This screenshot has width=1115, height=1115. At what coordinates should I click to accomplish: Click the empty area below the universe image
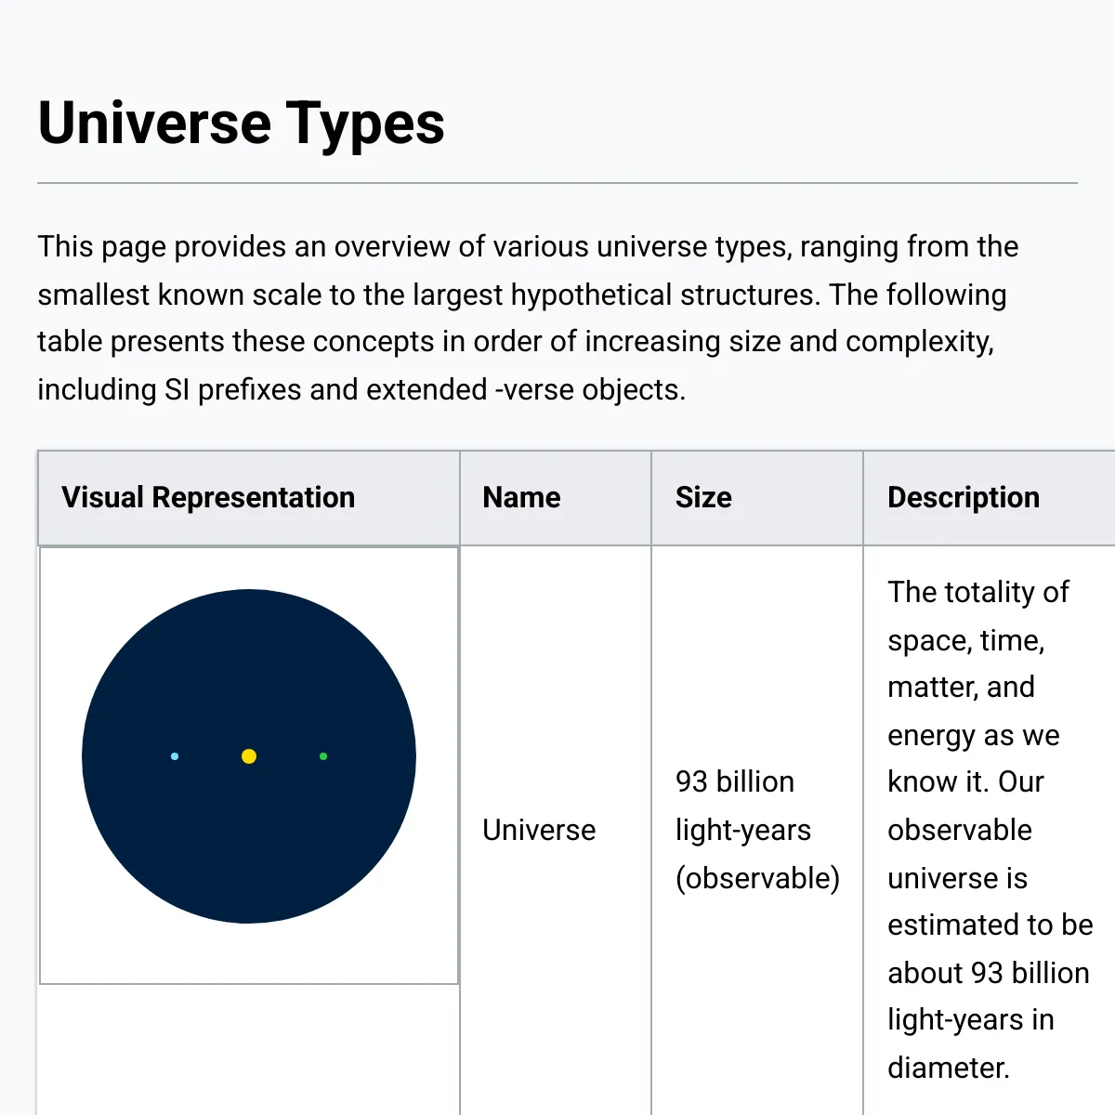click(x=249, y=1050)
